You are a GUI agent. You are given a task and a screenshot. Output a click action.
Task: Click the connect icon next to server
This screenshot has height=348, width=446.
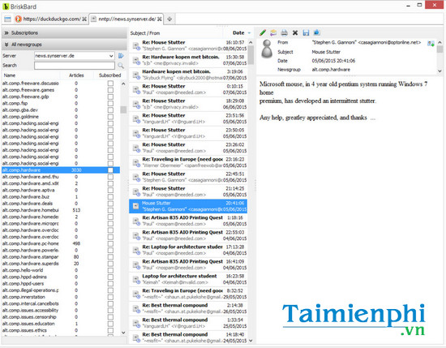point(121,55)
